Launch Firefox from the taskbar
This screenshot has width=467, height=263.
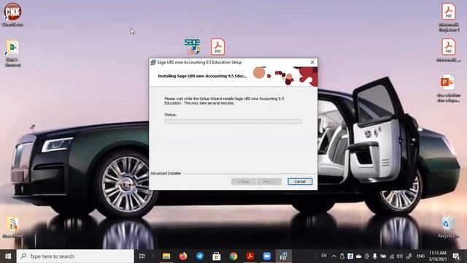click(183, 256)
